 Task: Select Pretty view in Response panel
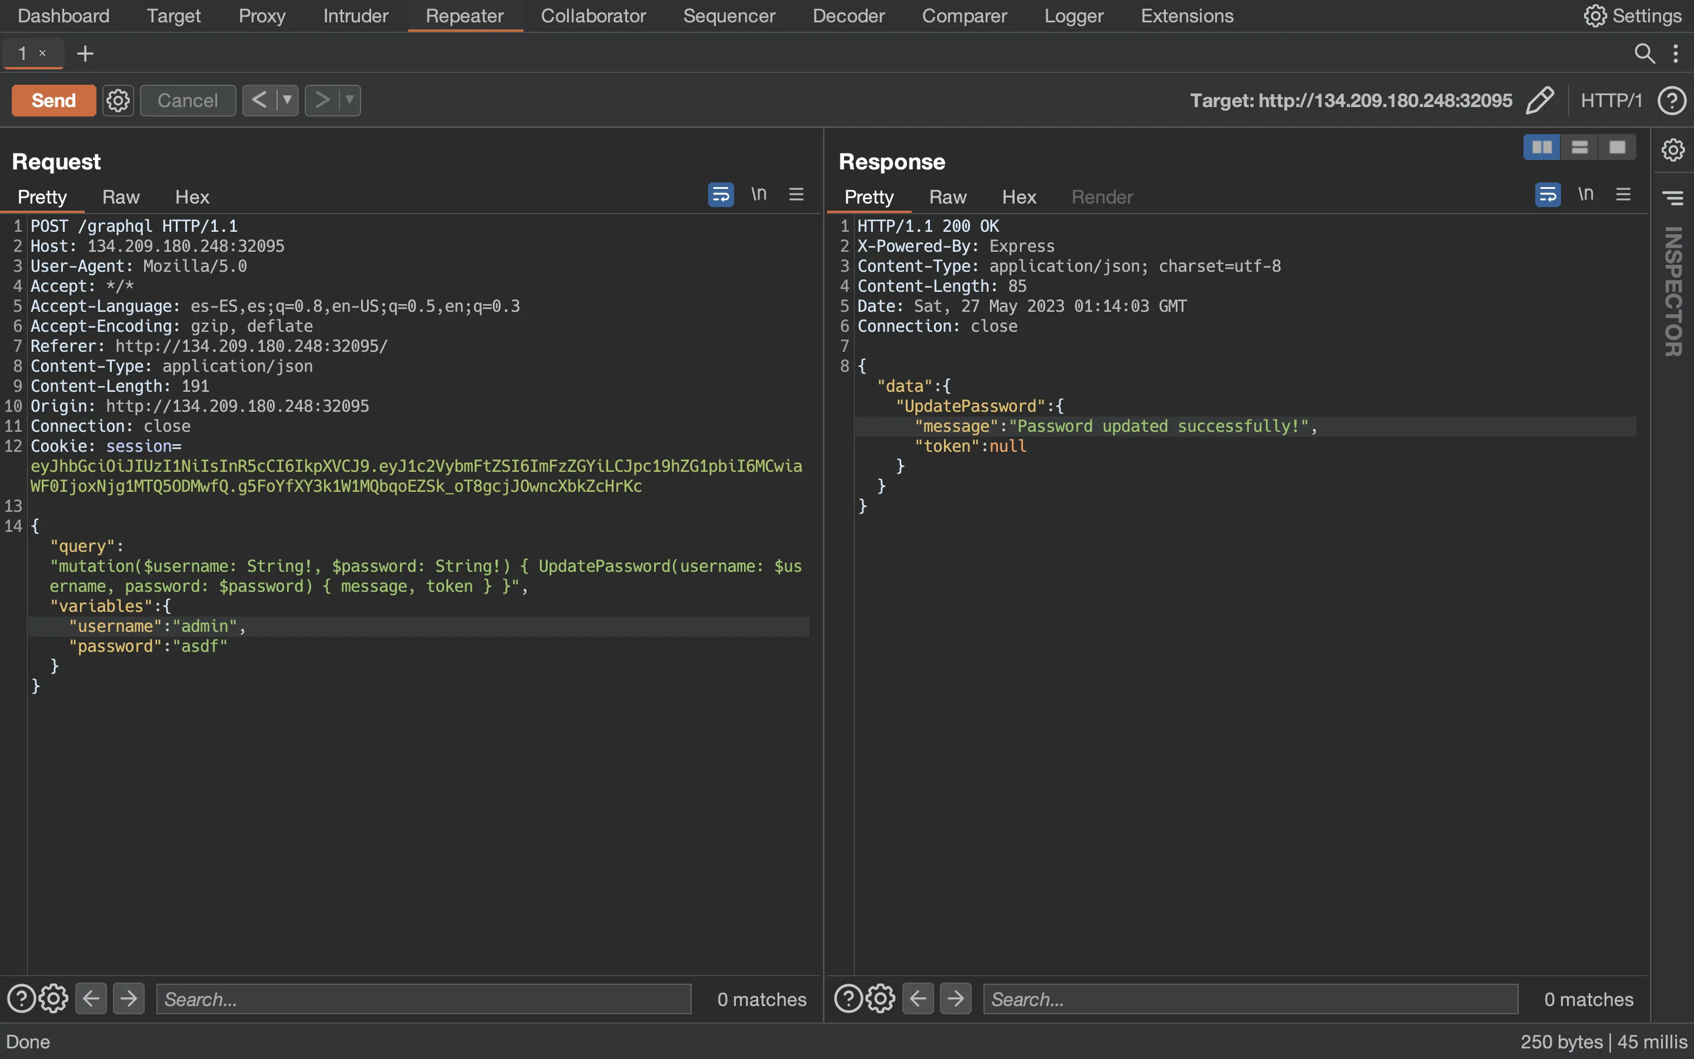click(869, 197)
